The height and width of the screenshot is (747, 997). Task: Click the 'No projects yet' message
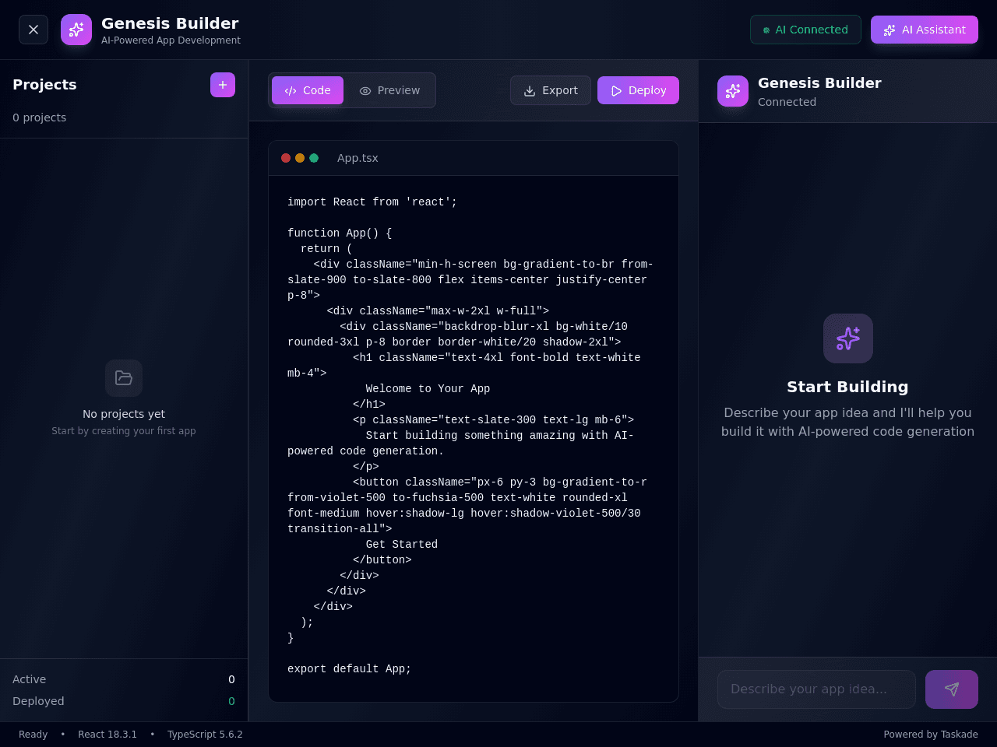[124, 414]
